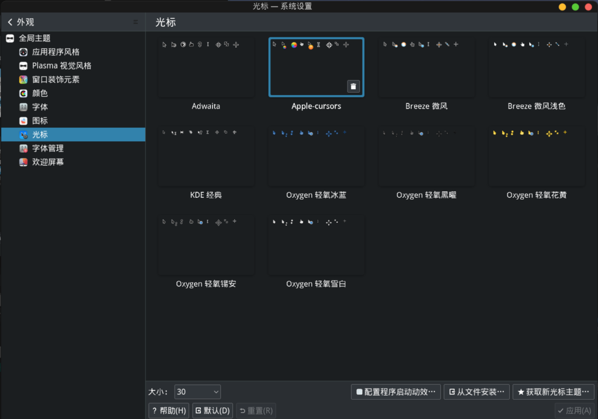Select the Breeze 微风浅色 cursor theme

(537, 67)
